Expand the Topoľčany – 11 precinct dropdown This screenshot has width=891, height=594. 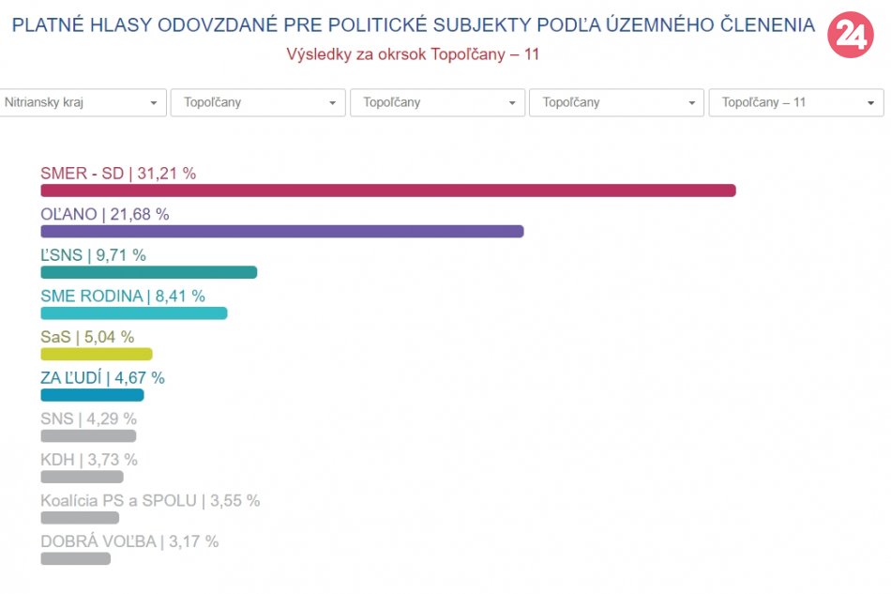tap(795, 102)
